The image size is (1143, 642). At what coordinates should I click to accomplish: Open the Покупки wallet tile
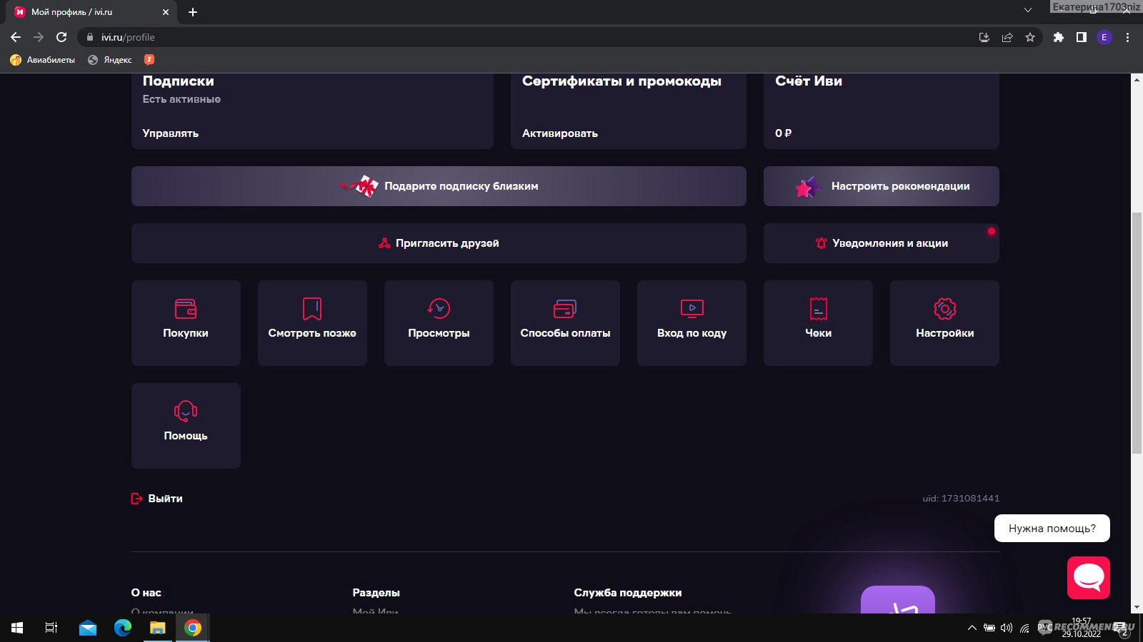(x=186, y=323)
